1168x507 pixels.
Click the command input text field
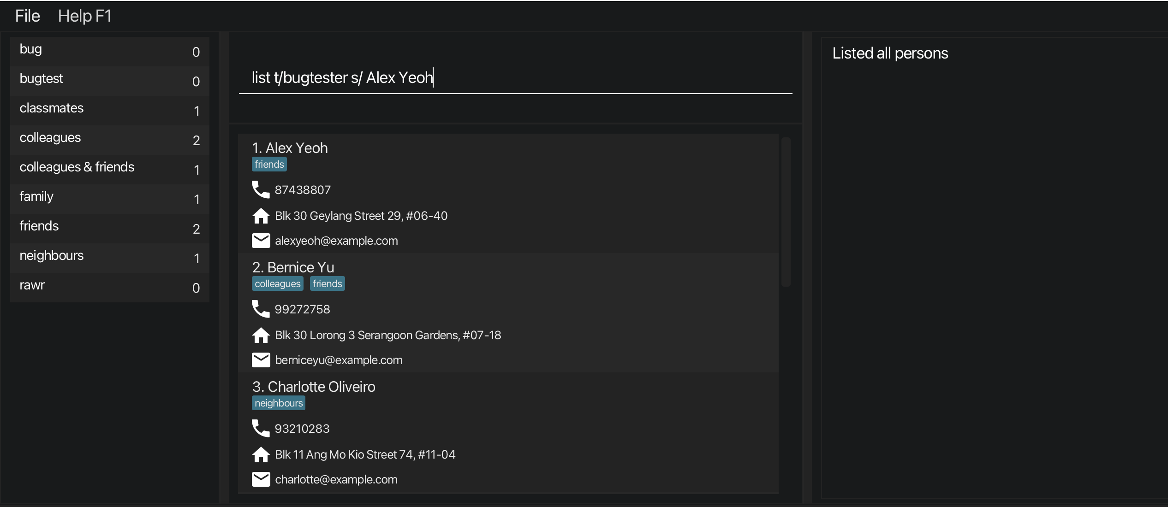(515, 78)
